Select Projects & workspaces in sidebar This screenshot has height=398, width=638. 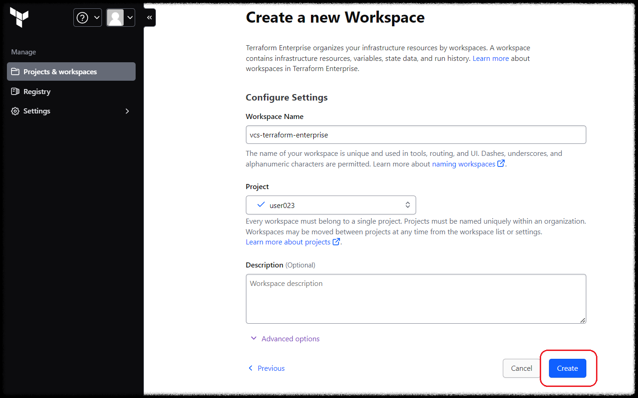(71, 71)
